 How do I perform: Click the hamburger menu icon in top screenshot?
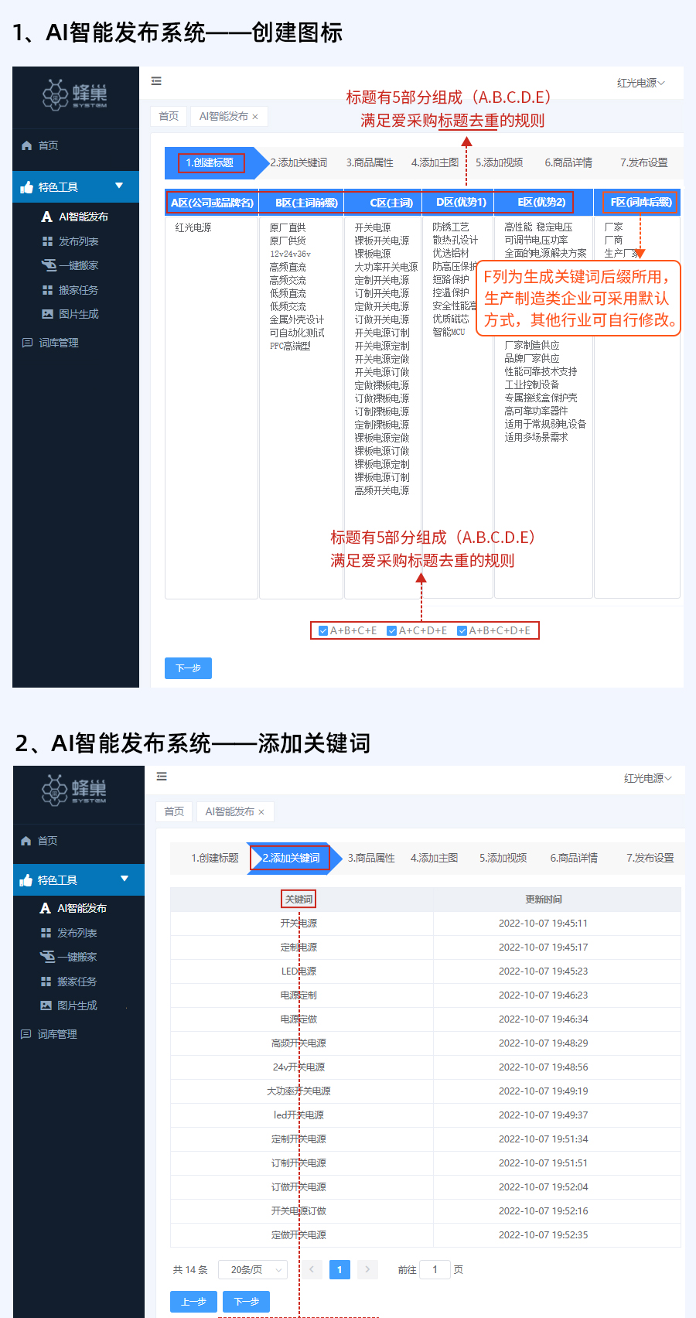click(x=156, y=81)
